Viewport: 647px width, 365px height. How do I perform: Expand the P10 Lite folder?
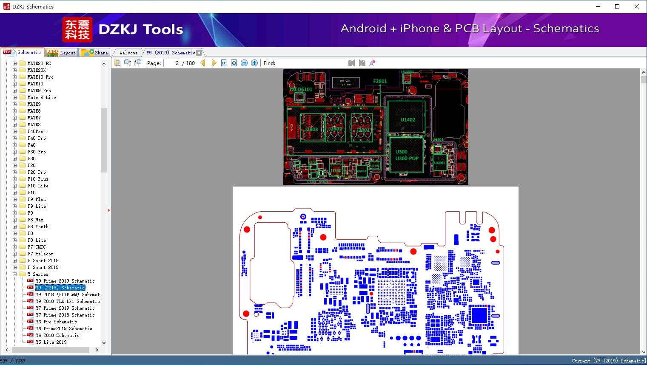[x=14, y=186]
